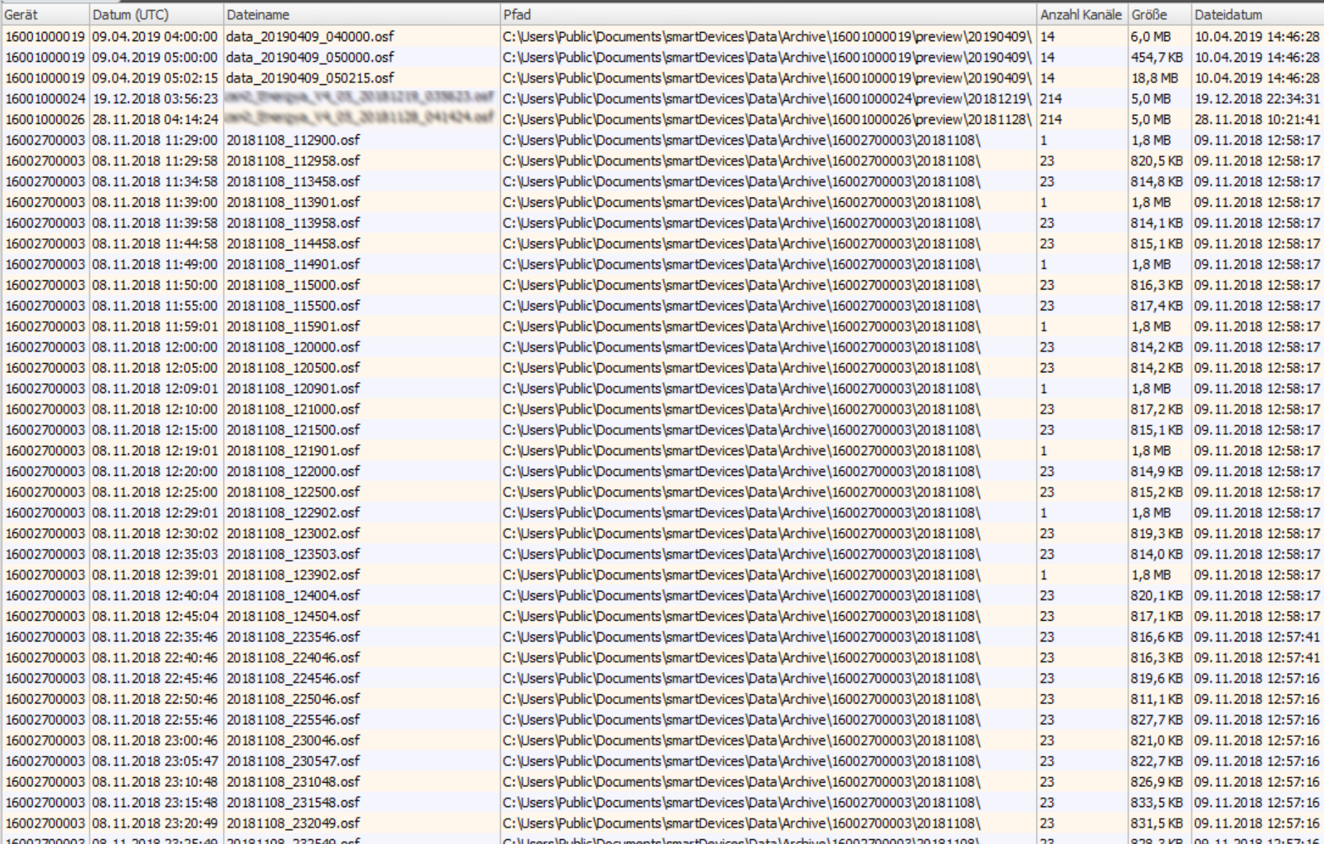Select file 20181108_115000.osf
The width and height of the screenshot is (1324, 844).
[293, 285]
